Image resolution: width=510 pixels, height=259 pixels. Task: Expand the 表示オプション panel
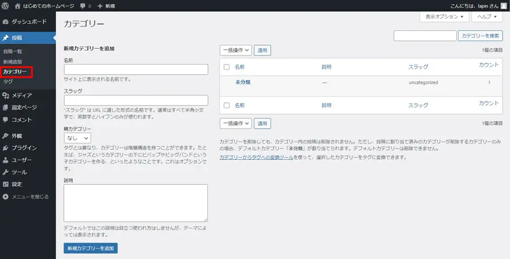[x=444, y=16]
